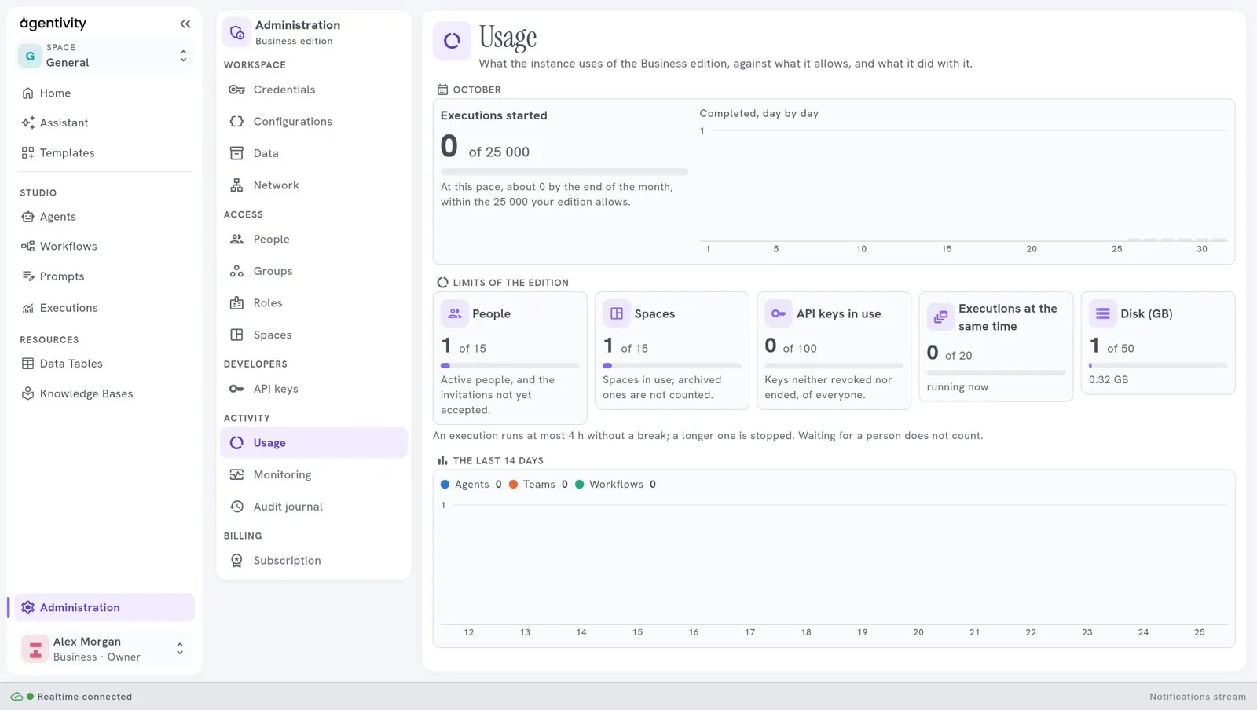Open the Notifications stream
This screenshot has height=710, width=1257.
[x=1197, y=697]
